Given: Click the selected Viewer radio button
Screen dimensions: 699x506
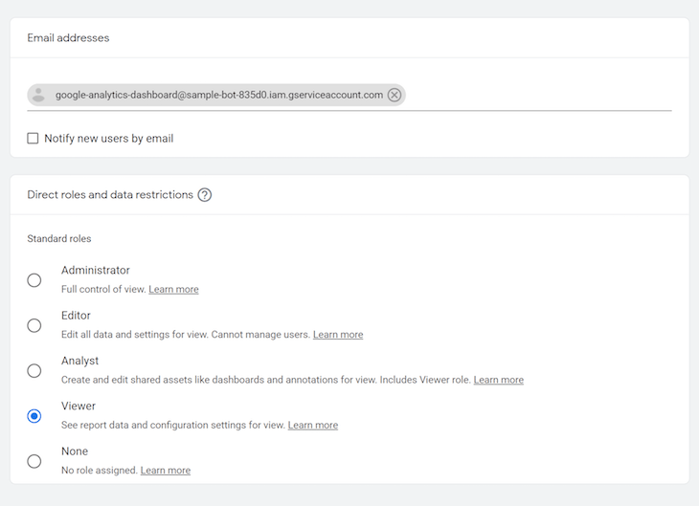Looking at the screenshot, I should click(x=34, y=416).
